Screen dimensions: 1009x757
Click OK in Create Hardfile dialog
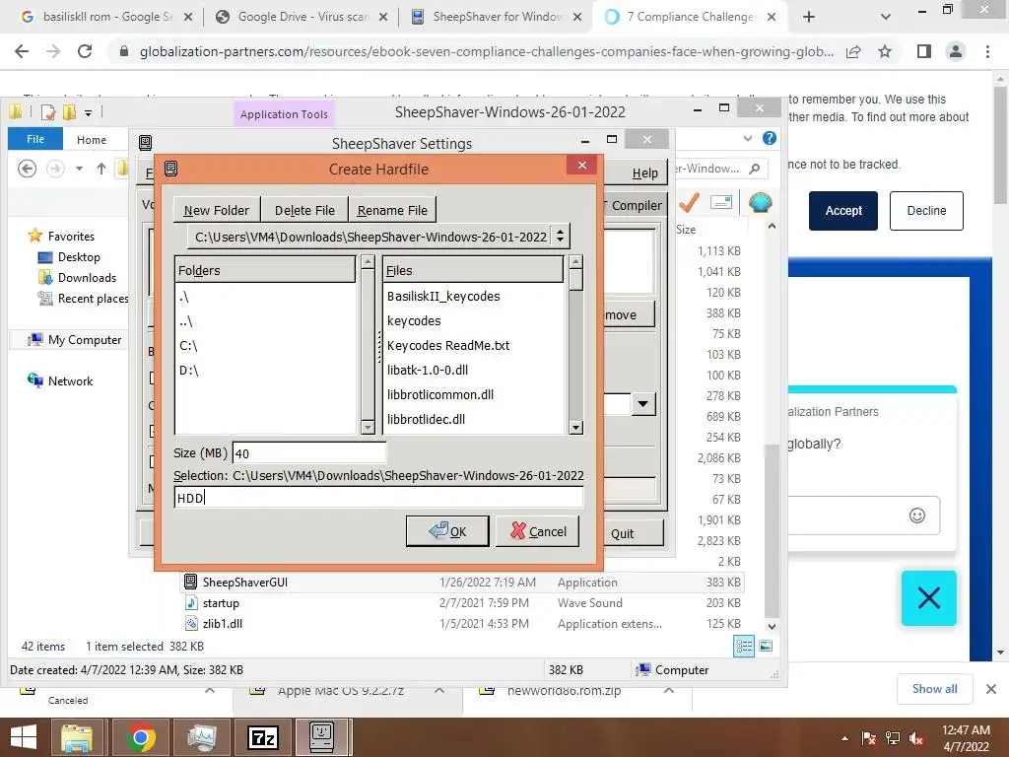pyautogui.click(x=447, y=531)
